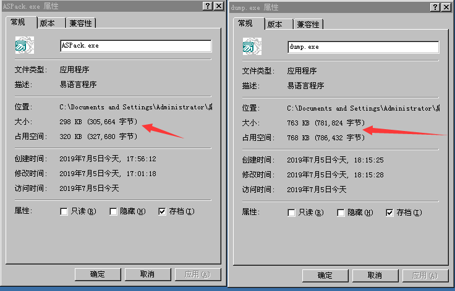Toggle 只读 checkbox in dump.exe dialog
The height and width of the screenshot is (291, 455).
coord(291,213)
